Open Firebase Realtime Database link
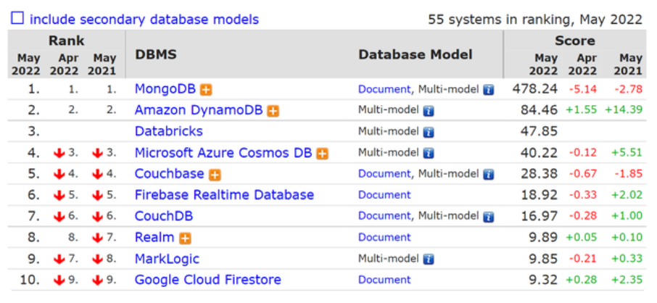Screen dimensions: 657x303 pyautogui.click(x=224, y=195)
